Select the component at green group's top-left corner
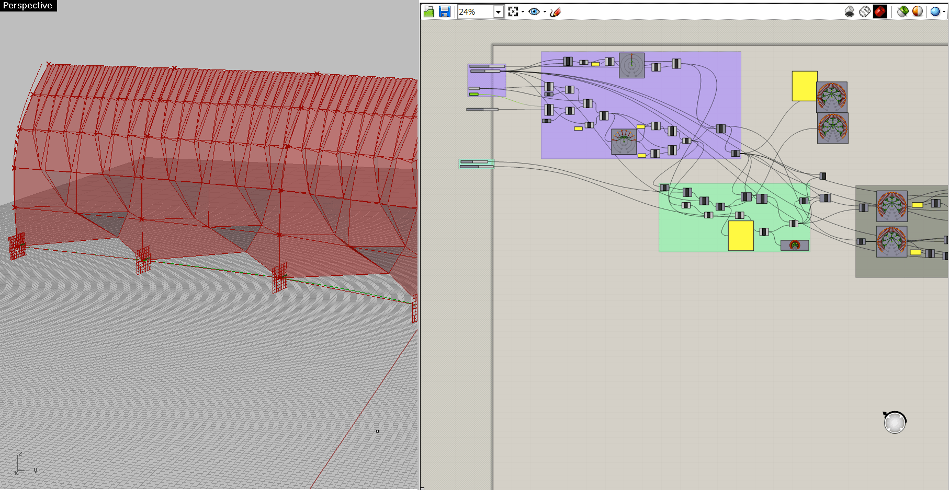 (664, 188)
